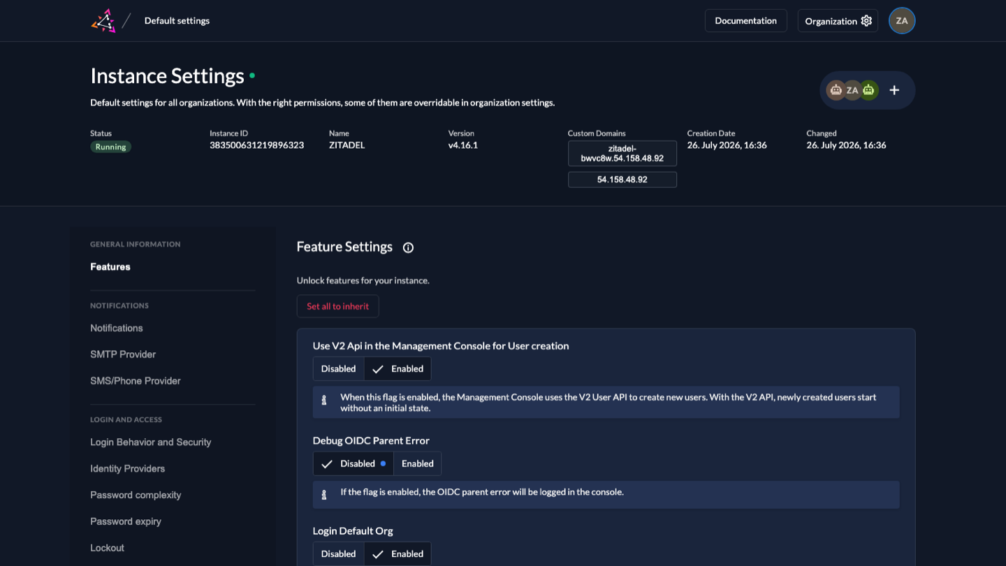This screenshot has width=1006, height=566.
Task: Click the ZA avatar in the managers group
Action: click(852, 90)
